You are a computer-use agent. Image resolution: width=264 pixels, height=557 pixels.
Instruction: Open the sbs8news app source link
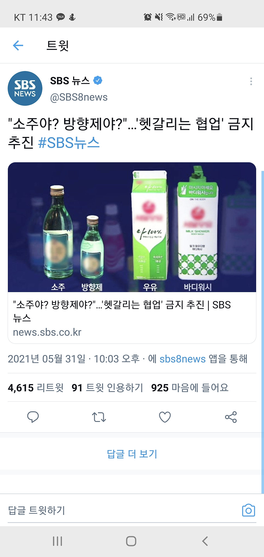[182, 359]
